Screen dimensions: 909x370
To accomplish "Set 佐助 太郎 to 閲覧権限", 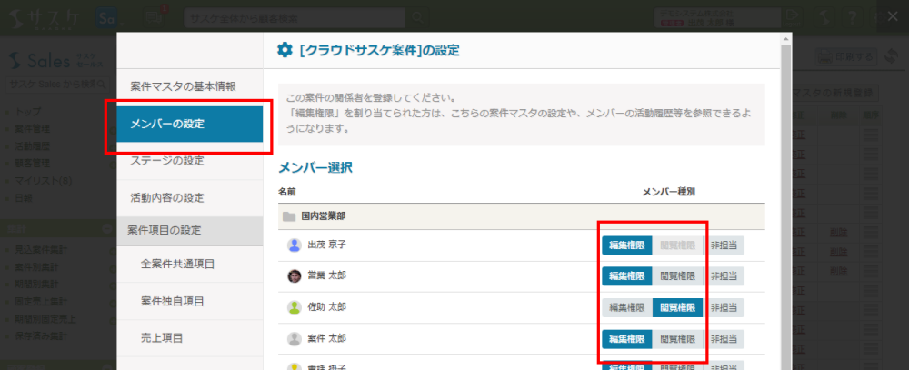I will click(x=678, y=307).
